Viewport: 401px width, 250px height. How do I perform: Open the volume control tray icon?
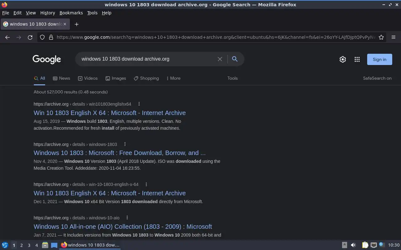click(353, 245)
